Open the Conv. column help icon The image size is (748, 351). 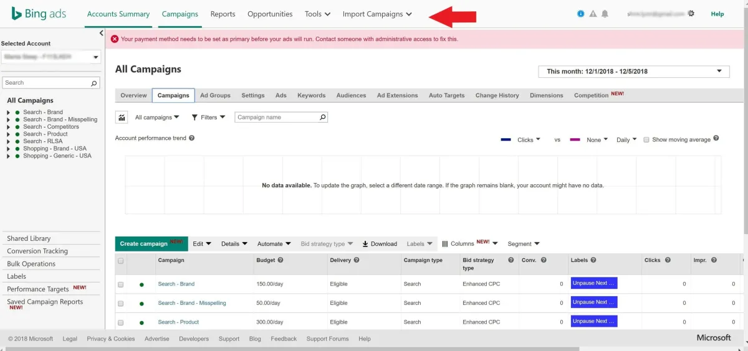pos(544,260)
